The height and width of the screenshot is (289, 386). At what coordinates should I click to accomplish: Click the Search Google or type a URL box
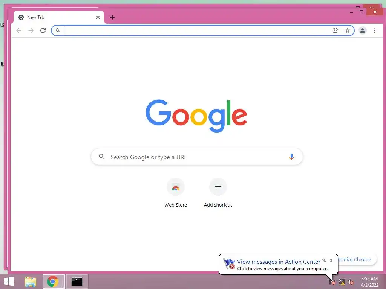[x=197, y=157]
